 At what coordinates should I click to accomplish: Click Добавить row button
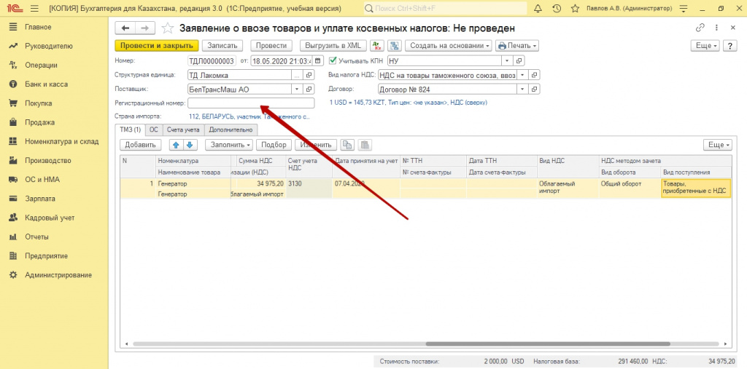point(141,145)
